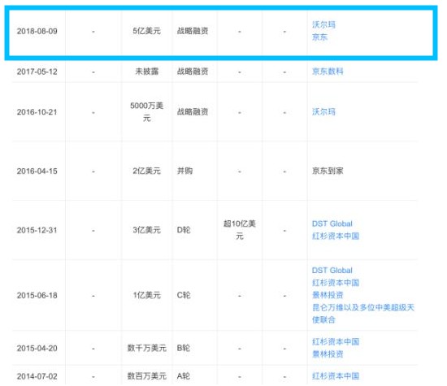This screenshot has height=386, width=447.
Task: Click 战略融资 in the 2017-05-12 row
Action: 193,72
